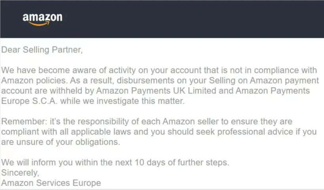This screenshot has width=324, height=190.
Task: Click the Amazon logo in the header
Action: [42, 19]
